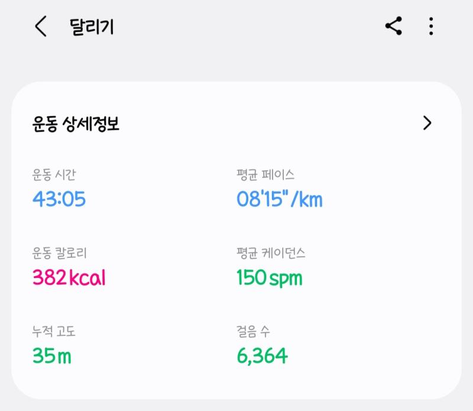This screenshot has width=473, height=411.
Task: Tap the average pace 08'15"/km value
Action: [280, 199]
